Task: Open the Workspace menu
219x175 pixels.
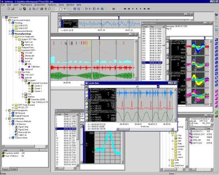Action: 26,5
